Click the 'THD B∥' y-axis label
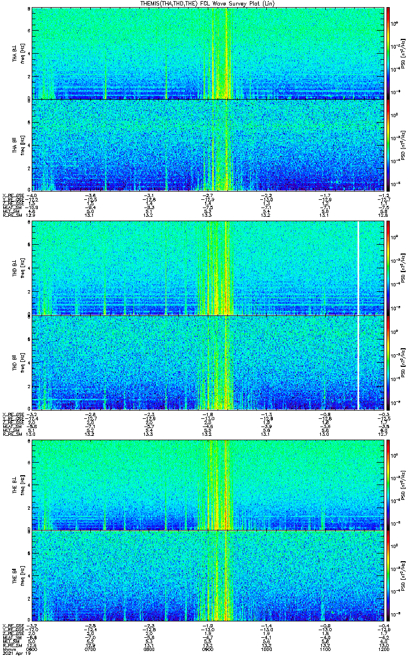This screenshot has width=410, height=657. pos(15,362)
